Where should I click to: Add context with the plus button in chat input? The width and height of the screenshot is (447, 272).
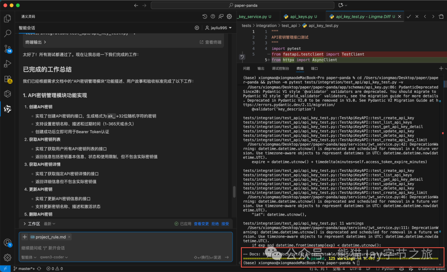click(x=25, y=237)
